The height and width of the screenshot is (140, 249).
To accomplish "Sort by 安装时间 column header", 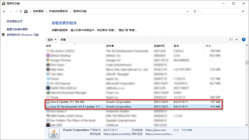I will click(x=162, y=46).
